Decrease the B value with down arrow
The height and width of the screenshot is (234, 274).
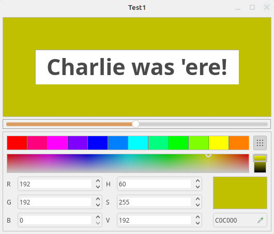click(x=98, y=223)
